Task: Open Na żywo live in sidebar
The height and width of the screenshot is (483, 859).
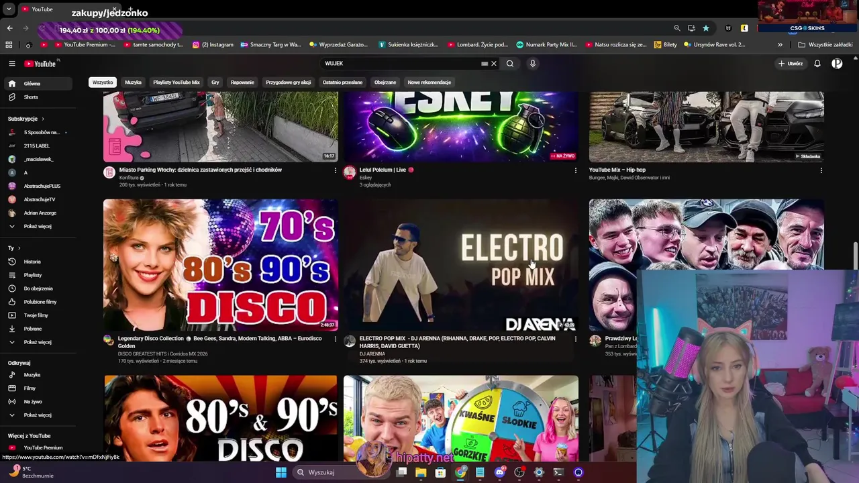Action: [38, 402]
